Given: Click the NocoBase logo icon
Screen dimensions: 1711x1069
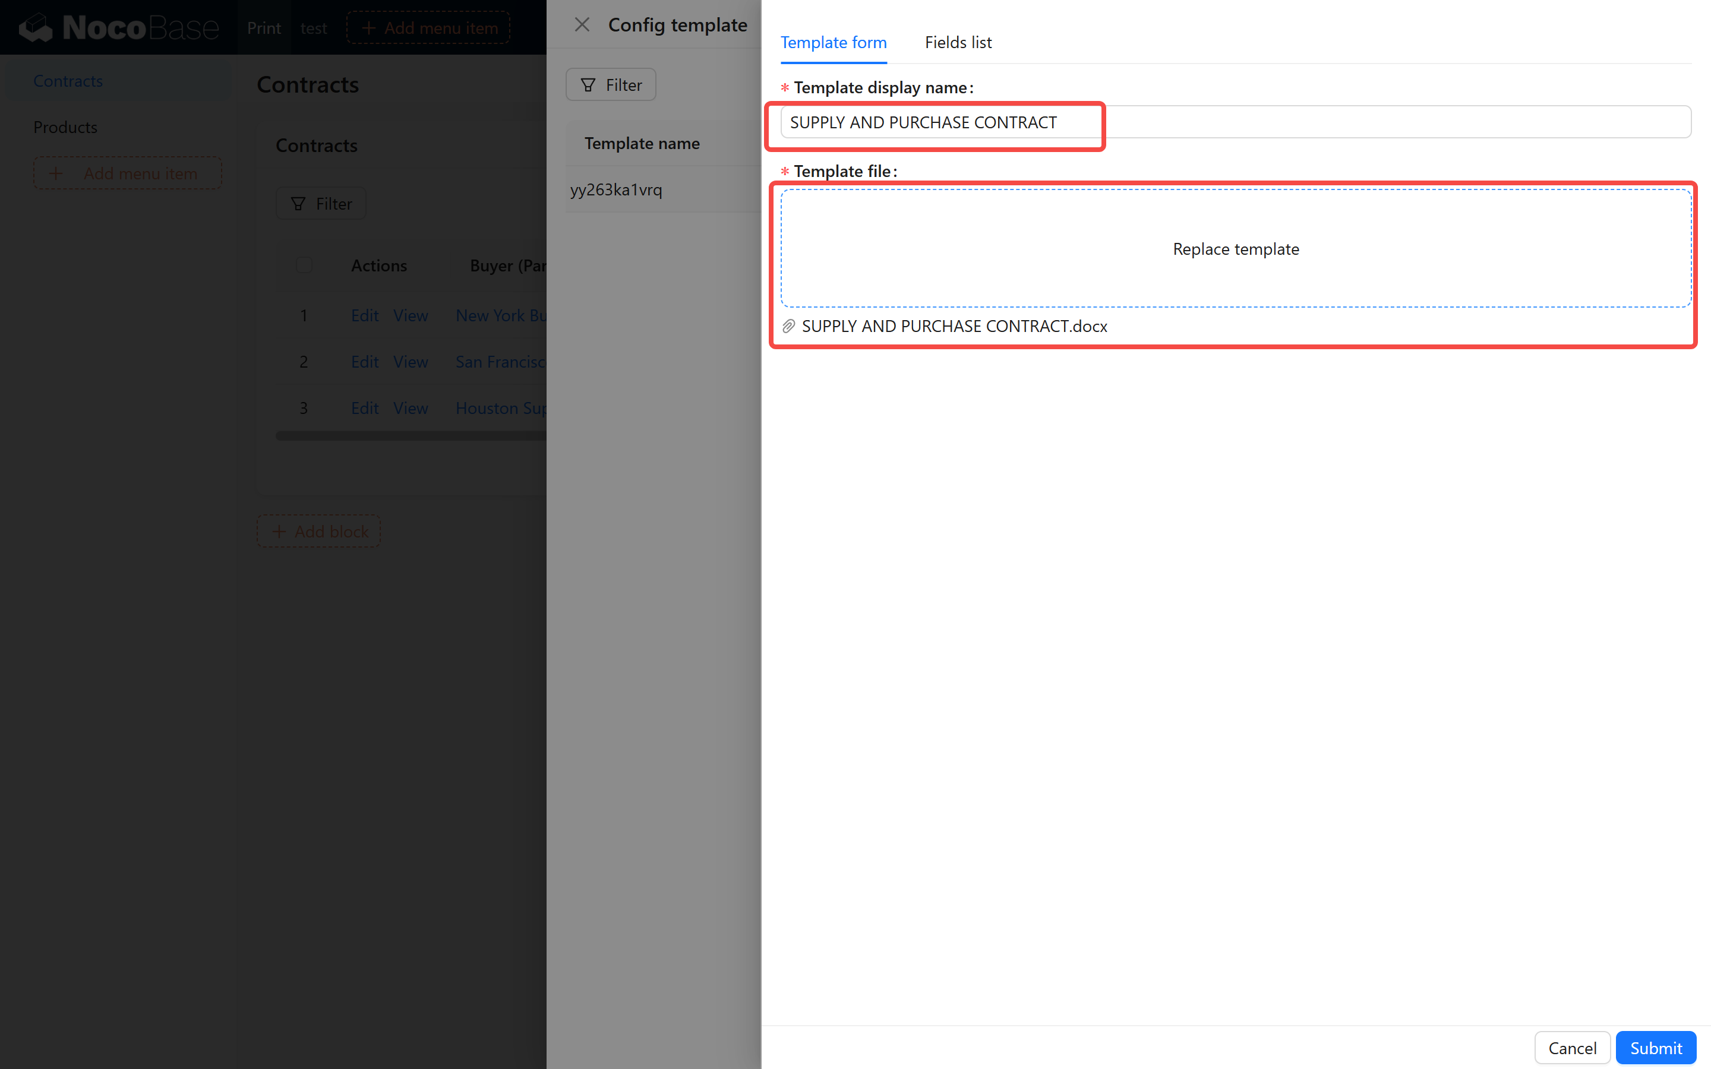Looking at the screenshot, I should click(x=36, y=27).
